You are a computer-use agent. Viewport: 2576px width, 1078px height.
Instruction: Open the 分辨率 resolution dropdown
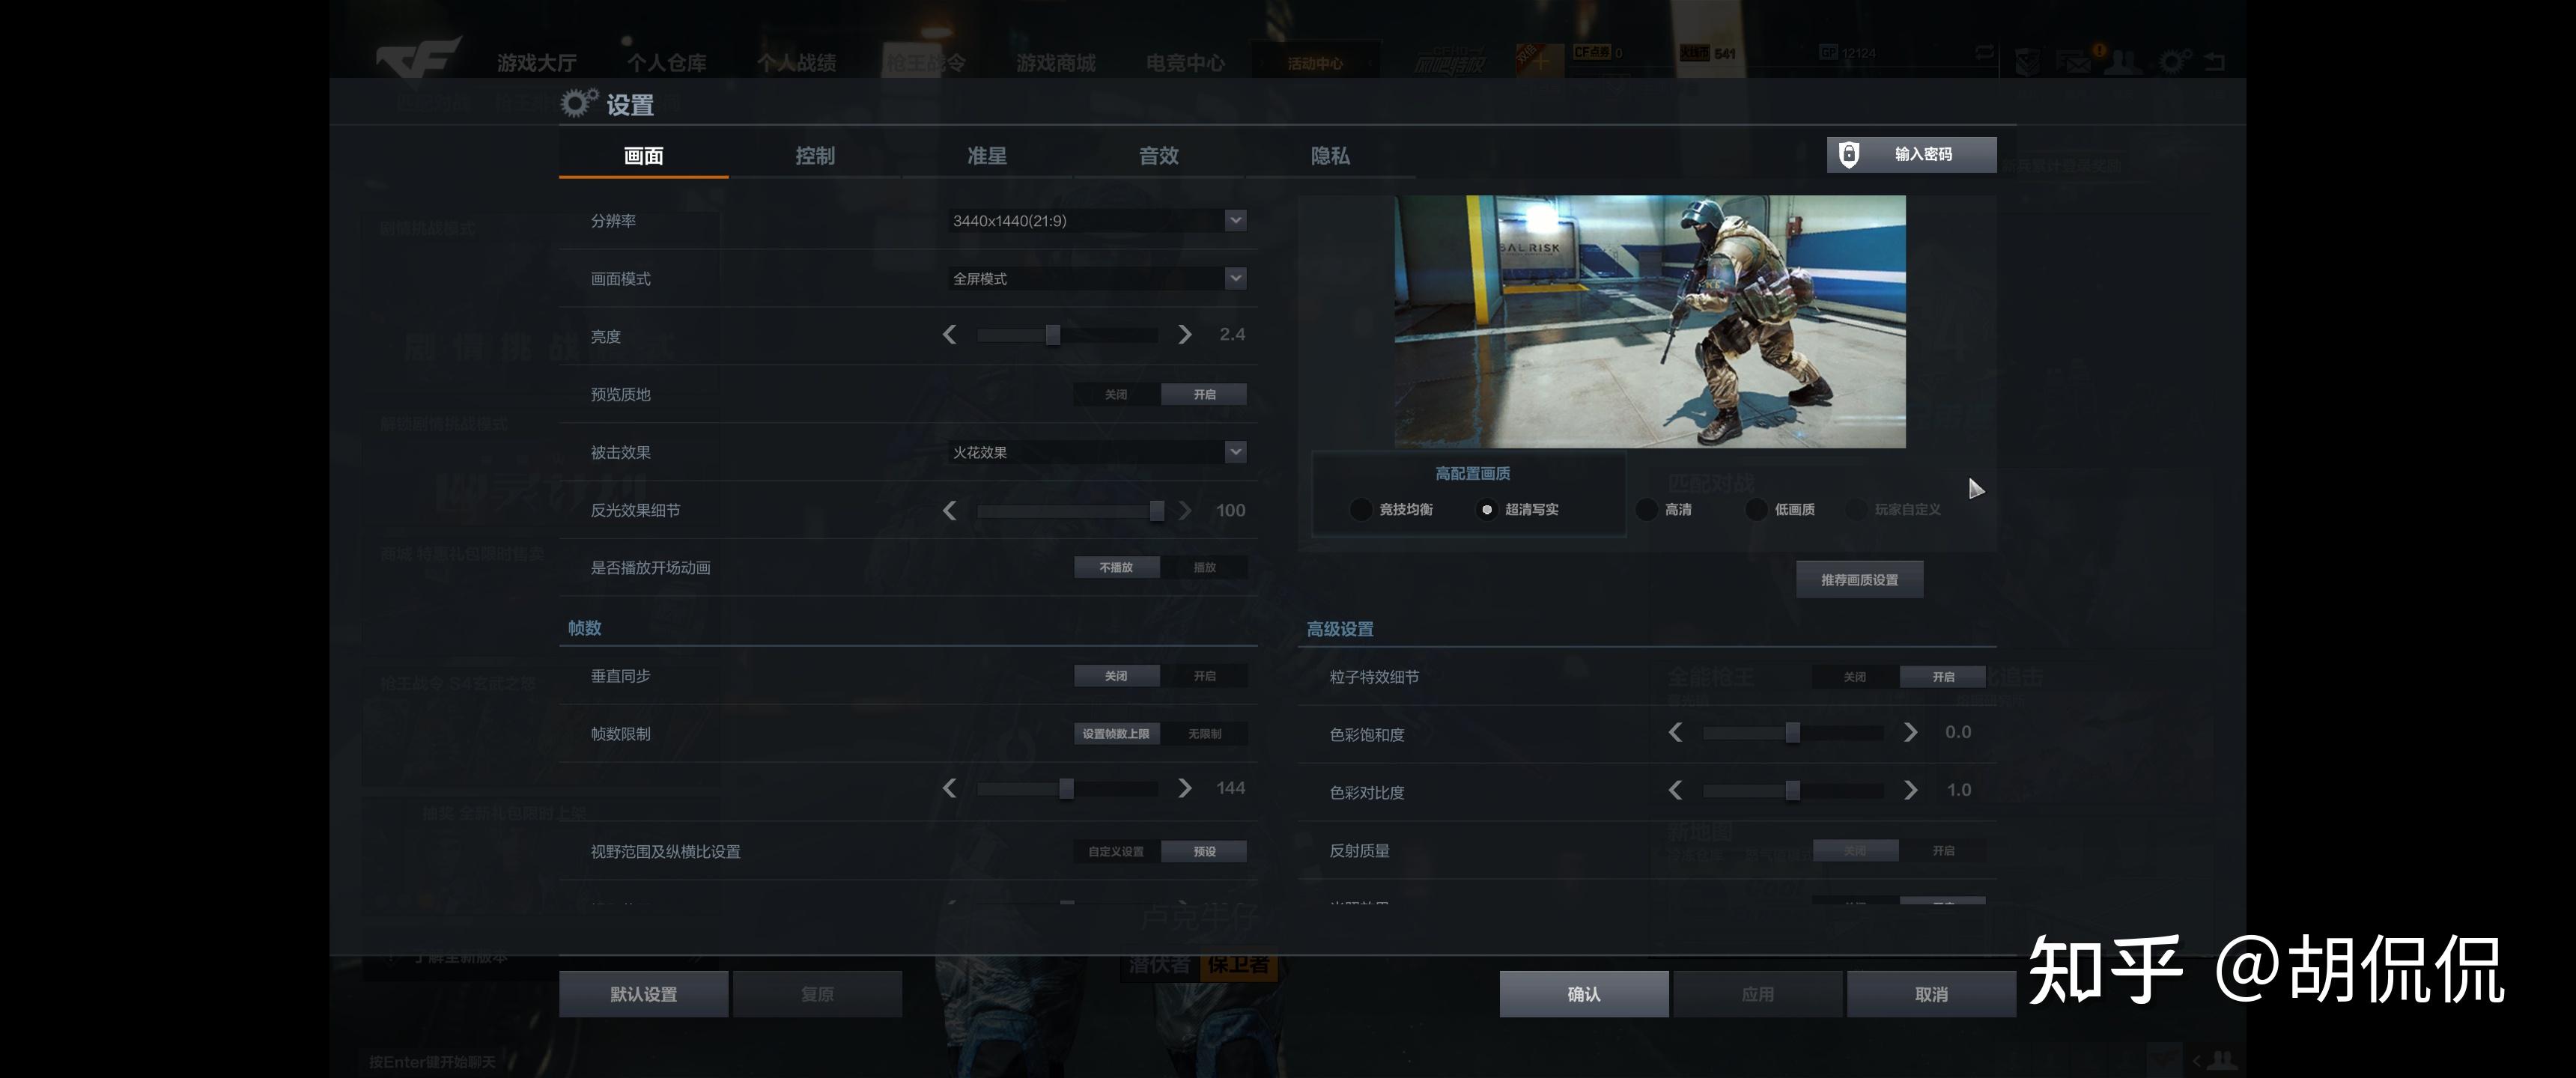pyautogui.click(x=1236, y=220)
